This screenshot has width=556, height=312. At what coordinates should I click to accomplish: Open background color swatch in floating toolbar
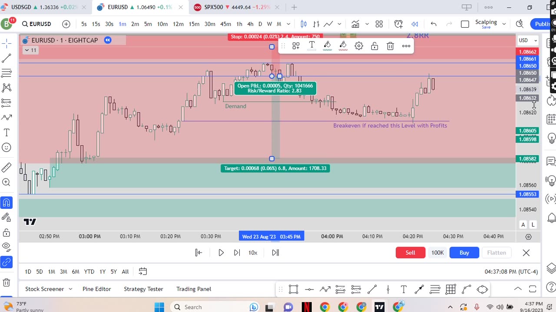point(343,46)
